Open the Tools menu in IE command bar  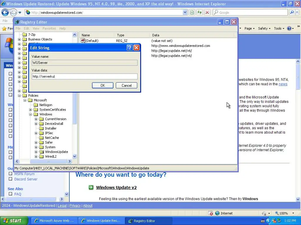279,28
